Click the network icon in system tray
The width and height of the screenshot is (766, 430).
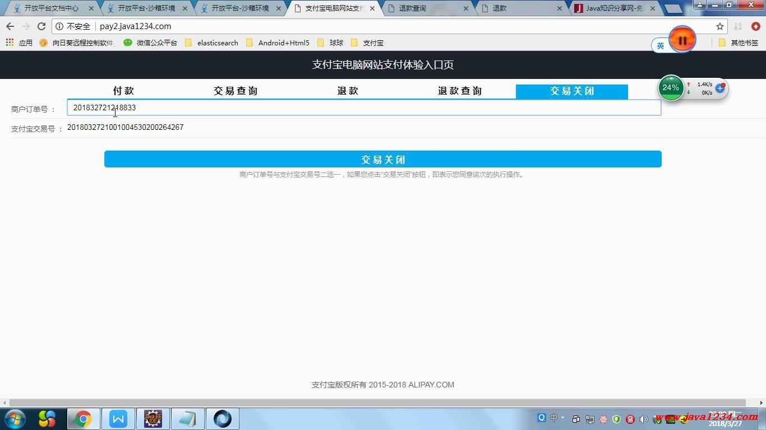point(589,419)
